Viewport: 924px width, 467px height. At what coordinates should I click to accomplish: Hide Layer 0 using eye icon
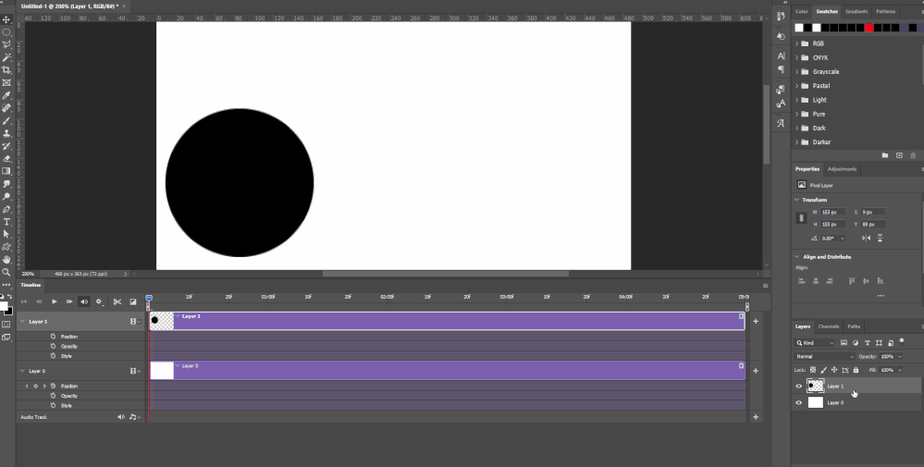(x=799, y=403)
